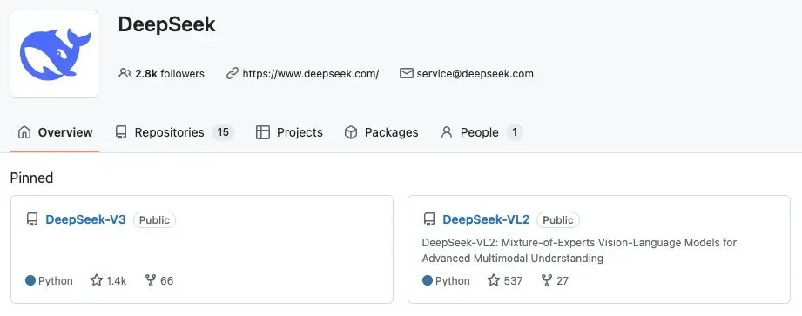Click the Repositories count badge showing 15

(223, 132)
